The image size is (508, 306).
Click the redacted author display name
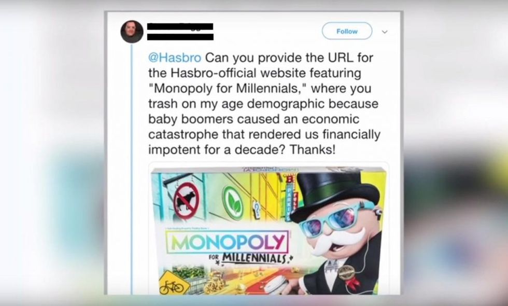coord(180,26)
